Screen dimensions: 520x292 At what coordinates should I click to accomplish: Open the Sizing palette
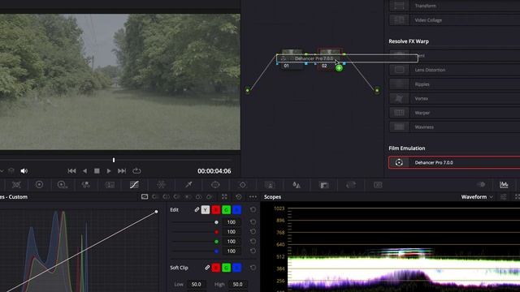(x=351, y=185)
